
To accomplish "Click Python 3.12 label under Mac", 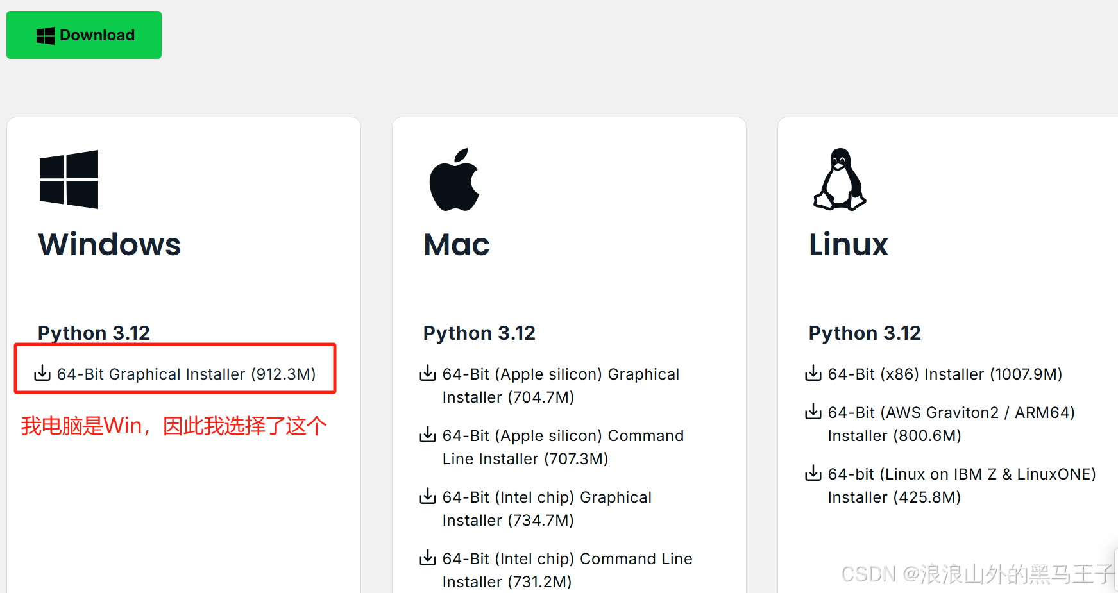I will point(479,333).
